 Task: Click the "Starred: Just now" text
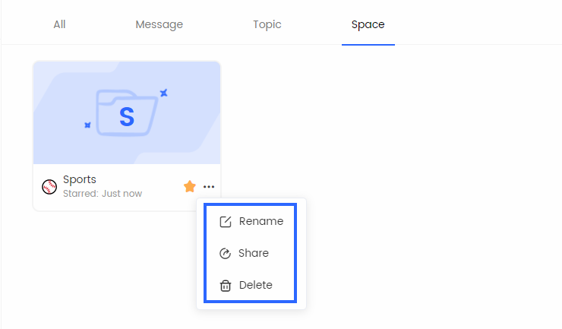[x=103, y=194]
